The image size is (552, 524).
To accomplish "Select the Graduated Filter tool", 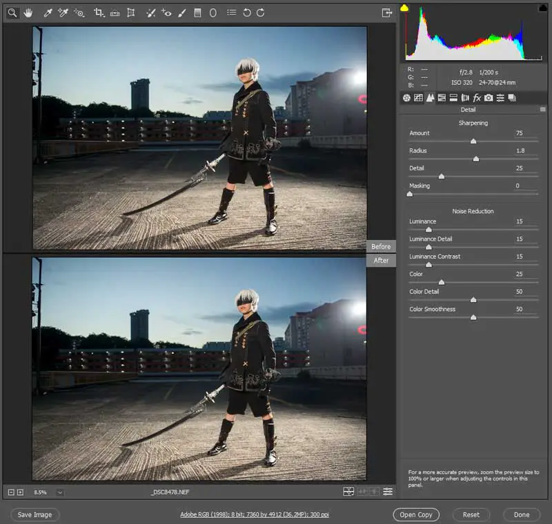I will (x=197, y=13).
